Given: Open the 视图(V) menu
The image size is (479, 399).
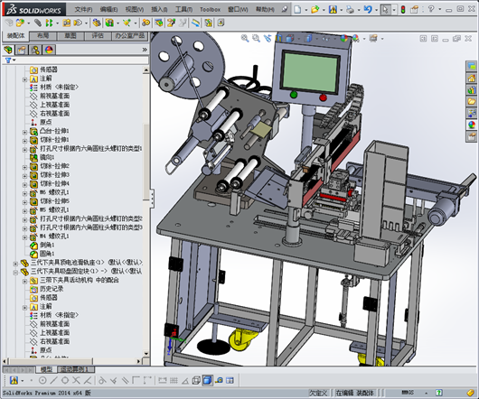Looking at the screenshot, I should [x=135, y=9].
